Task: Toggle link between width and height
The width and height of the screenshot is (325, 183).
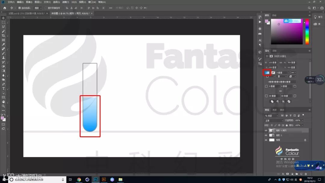Action: point(281,62)
